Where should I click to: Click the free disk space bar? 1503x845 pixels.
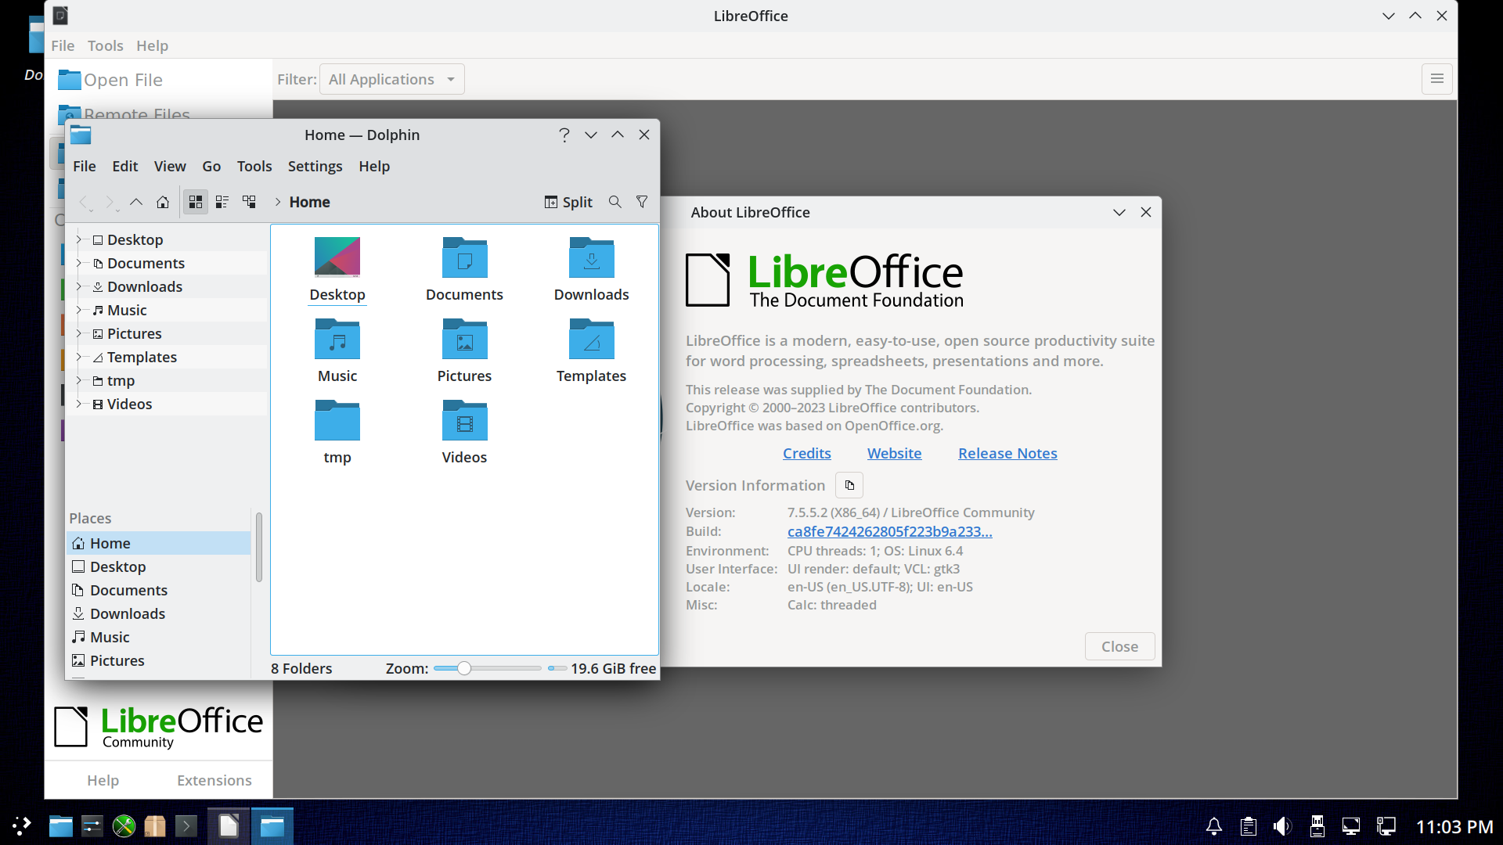tap(557, 668)
